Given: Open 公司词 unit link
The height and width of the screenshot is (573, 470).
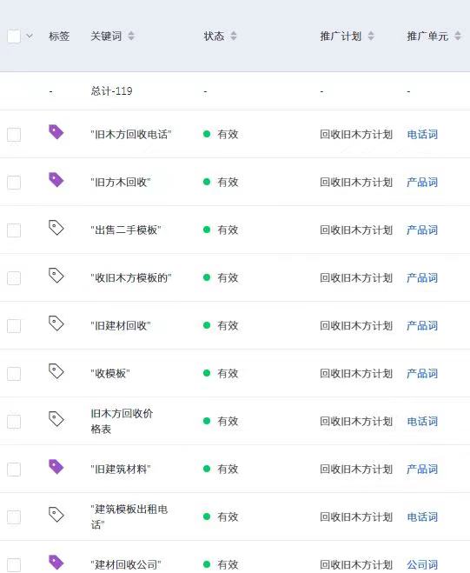Looking at the screenshot, I should click(422, 564).
